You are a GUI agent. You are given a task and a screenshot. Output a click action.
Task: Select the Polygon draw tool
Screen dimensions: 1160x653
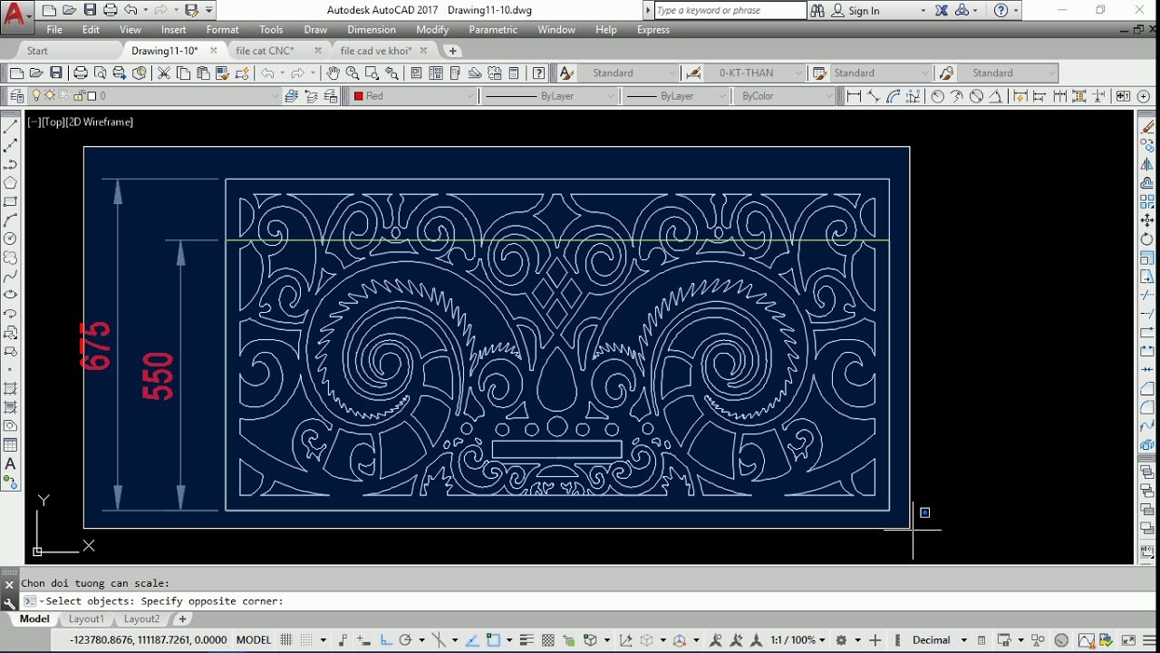pos(11,183)
